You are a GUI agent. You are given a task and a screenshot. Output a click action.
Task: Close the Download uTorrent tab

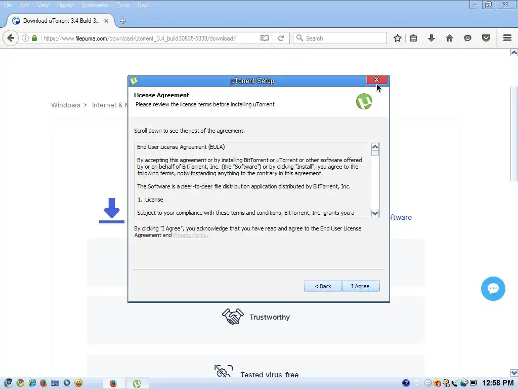(106, 21)
